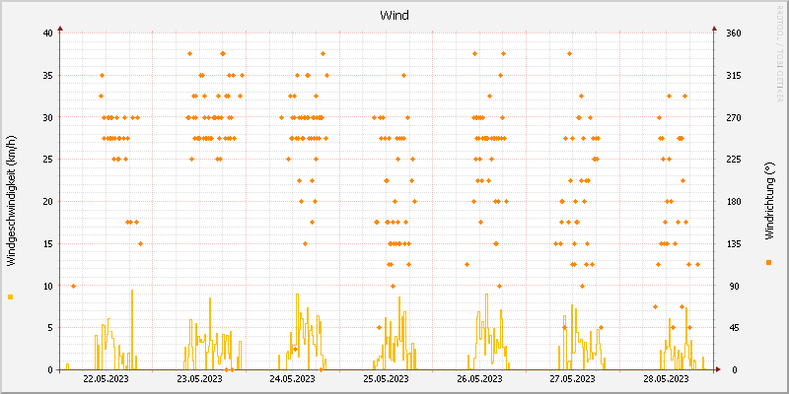The image size is (789, 394).
Task: Click the left axis value 25
Action: coord(47,160)
